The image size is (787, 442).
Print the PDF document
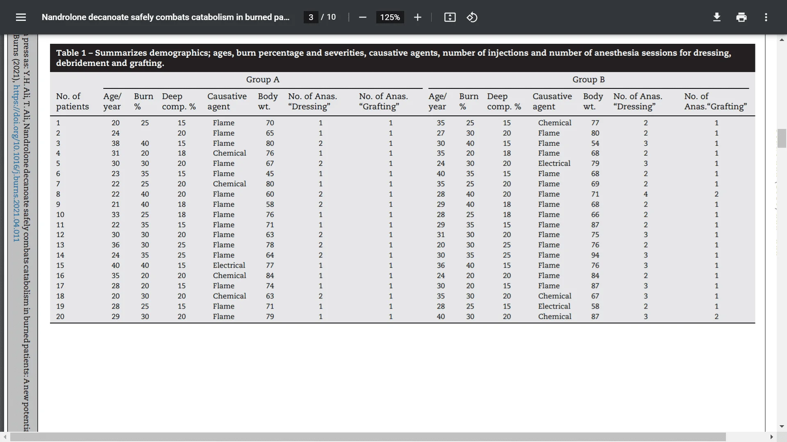coord(741,17)
